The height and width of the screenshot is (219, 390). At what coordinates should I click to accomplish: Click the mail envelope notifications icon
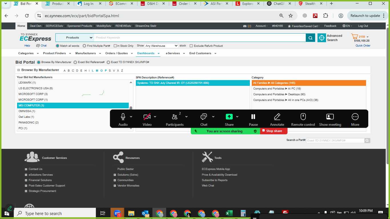pyautogui.click(x=245, y=26)
